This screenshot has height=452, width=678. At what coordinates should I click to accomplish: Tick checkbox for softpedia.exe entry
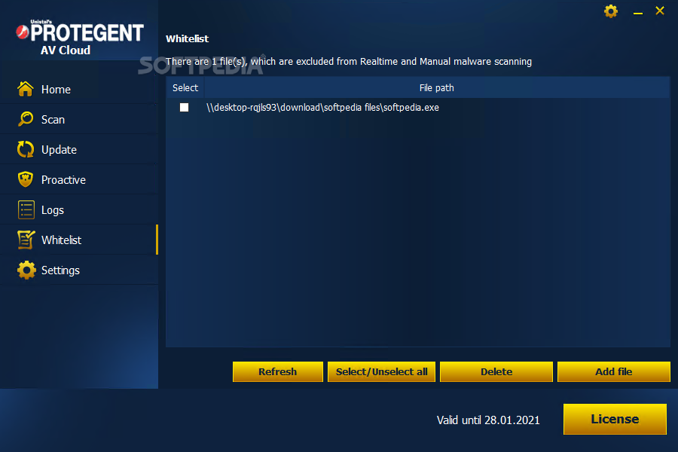(185, 107)
